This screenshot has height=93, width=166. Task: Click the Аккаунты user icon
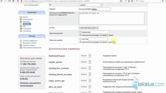(x=21, y=22)
